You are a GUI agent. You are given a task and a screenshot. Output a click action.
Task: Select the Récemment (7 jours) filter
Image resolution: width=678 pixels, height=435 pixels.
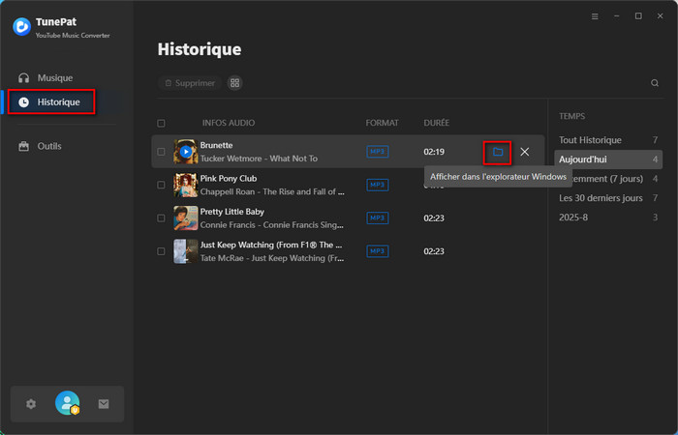[x=608, y=179]
